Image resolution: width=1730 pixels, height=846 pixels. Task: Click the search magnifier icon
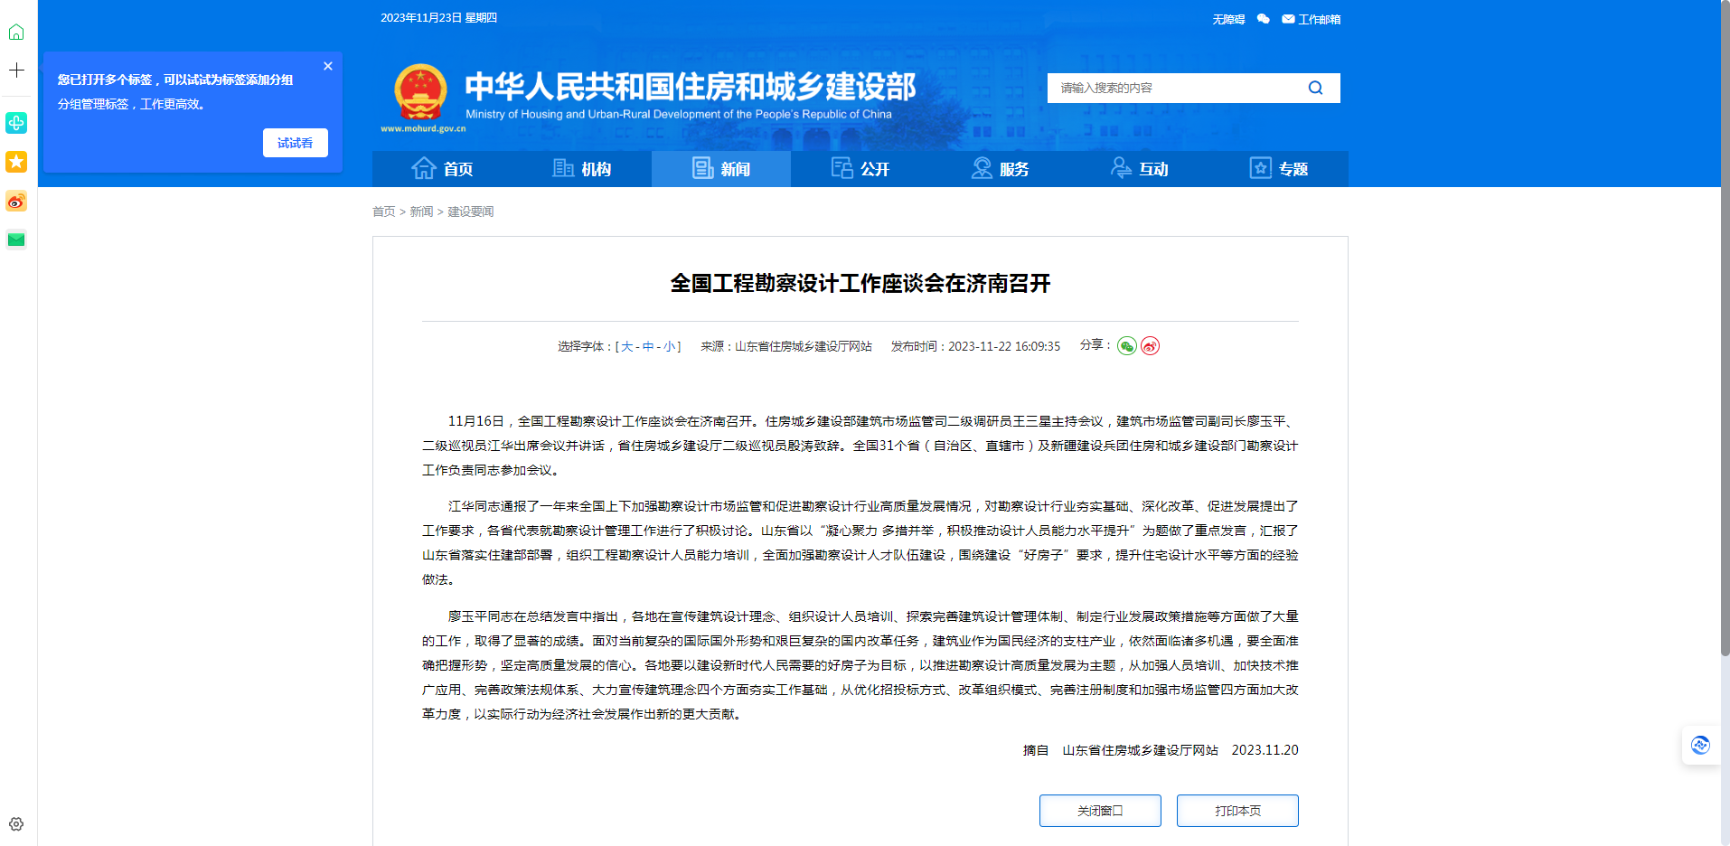point(1316,88)
